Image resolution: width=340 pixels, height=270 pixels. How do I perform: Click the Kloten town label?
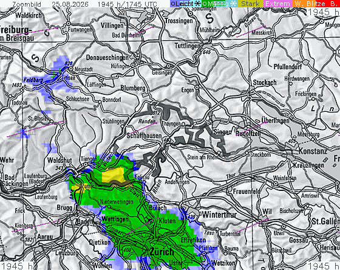[x=167, y=221]
